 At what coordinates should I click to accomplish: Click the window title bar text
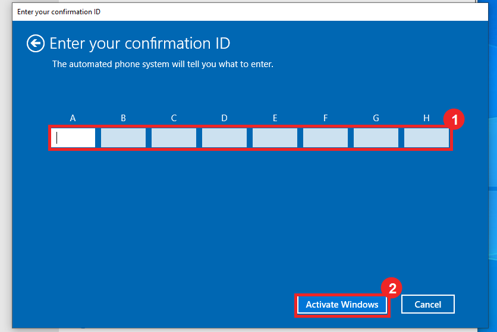59,12
